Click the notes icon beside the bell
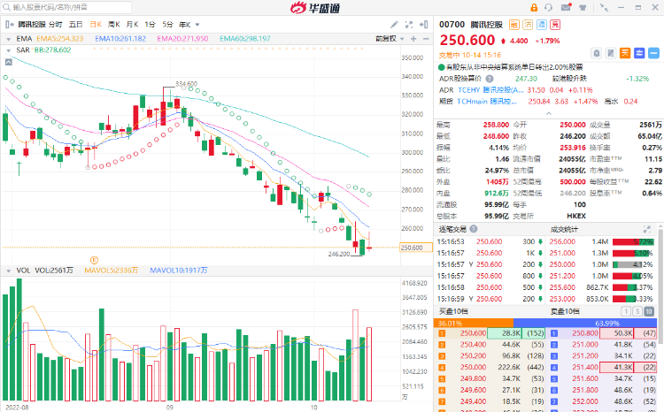Viewport: 664px width, 412px height. (611, 53)
